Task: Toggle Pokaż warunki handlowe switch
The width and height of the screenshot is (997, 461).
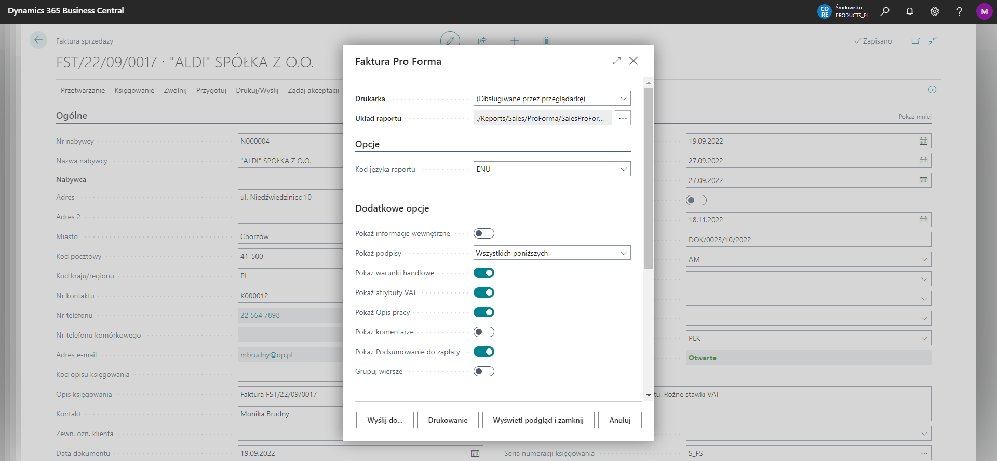Action: click(484, 273)
